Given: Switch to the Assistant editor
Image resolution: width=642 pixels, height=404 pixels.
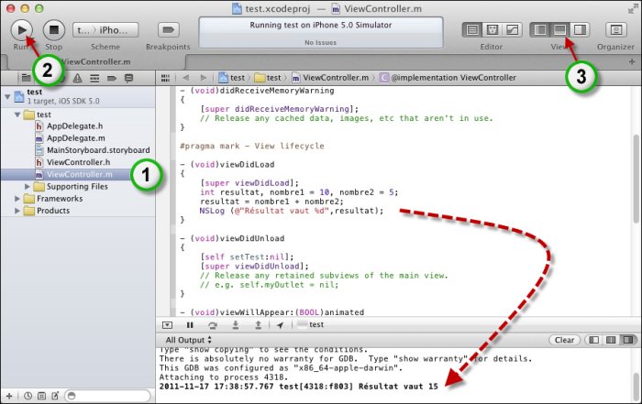Looking at the screenshot, I should click(x=493, y=30).
